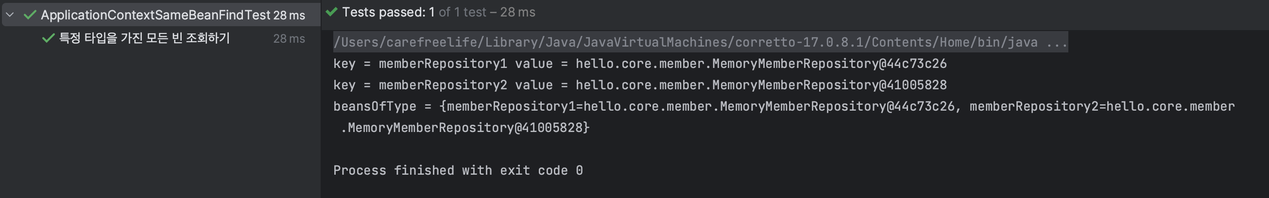Image resolution: width=1269 pixels, height=198 pixels.
Task: Click the wrapped '.MemoryMemberRepository@41005828}' line
Action: (x=464, y=128)
